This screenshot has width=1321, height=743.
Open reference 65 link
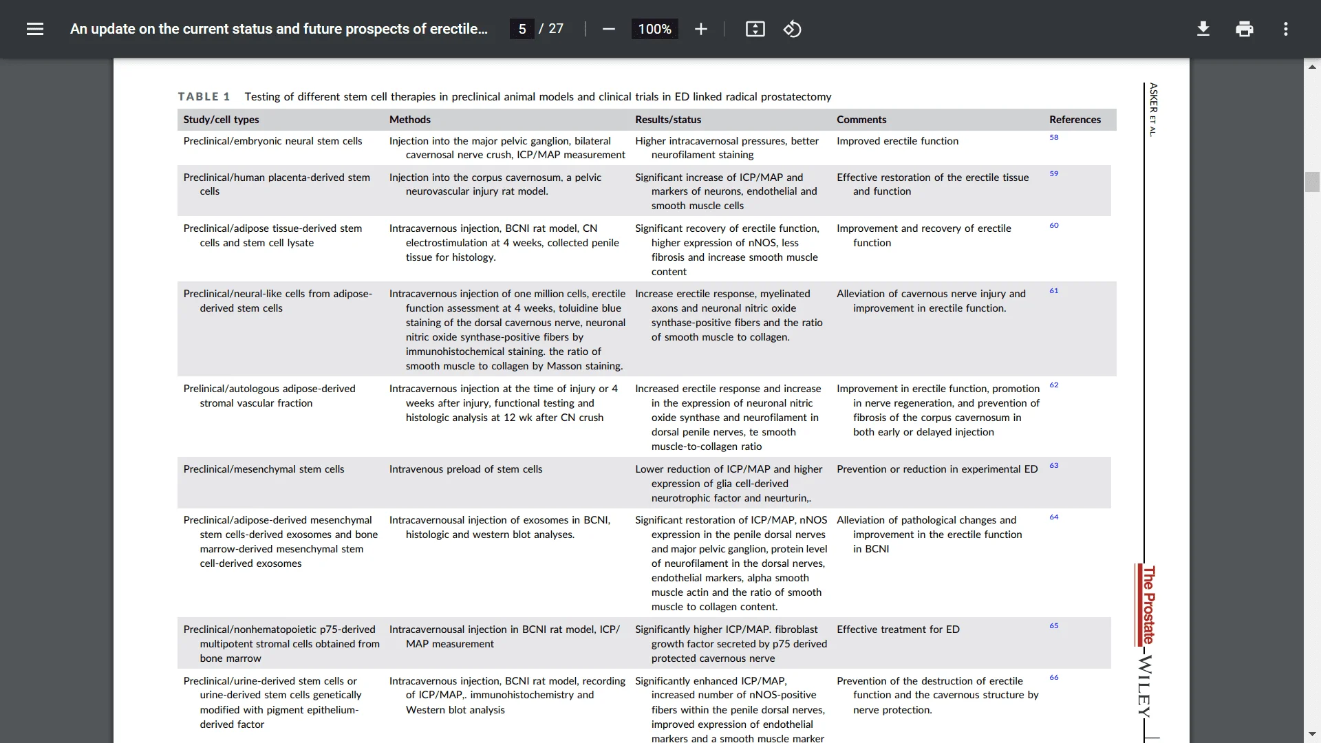tap(1053, 625)
